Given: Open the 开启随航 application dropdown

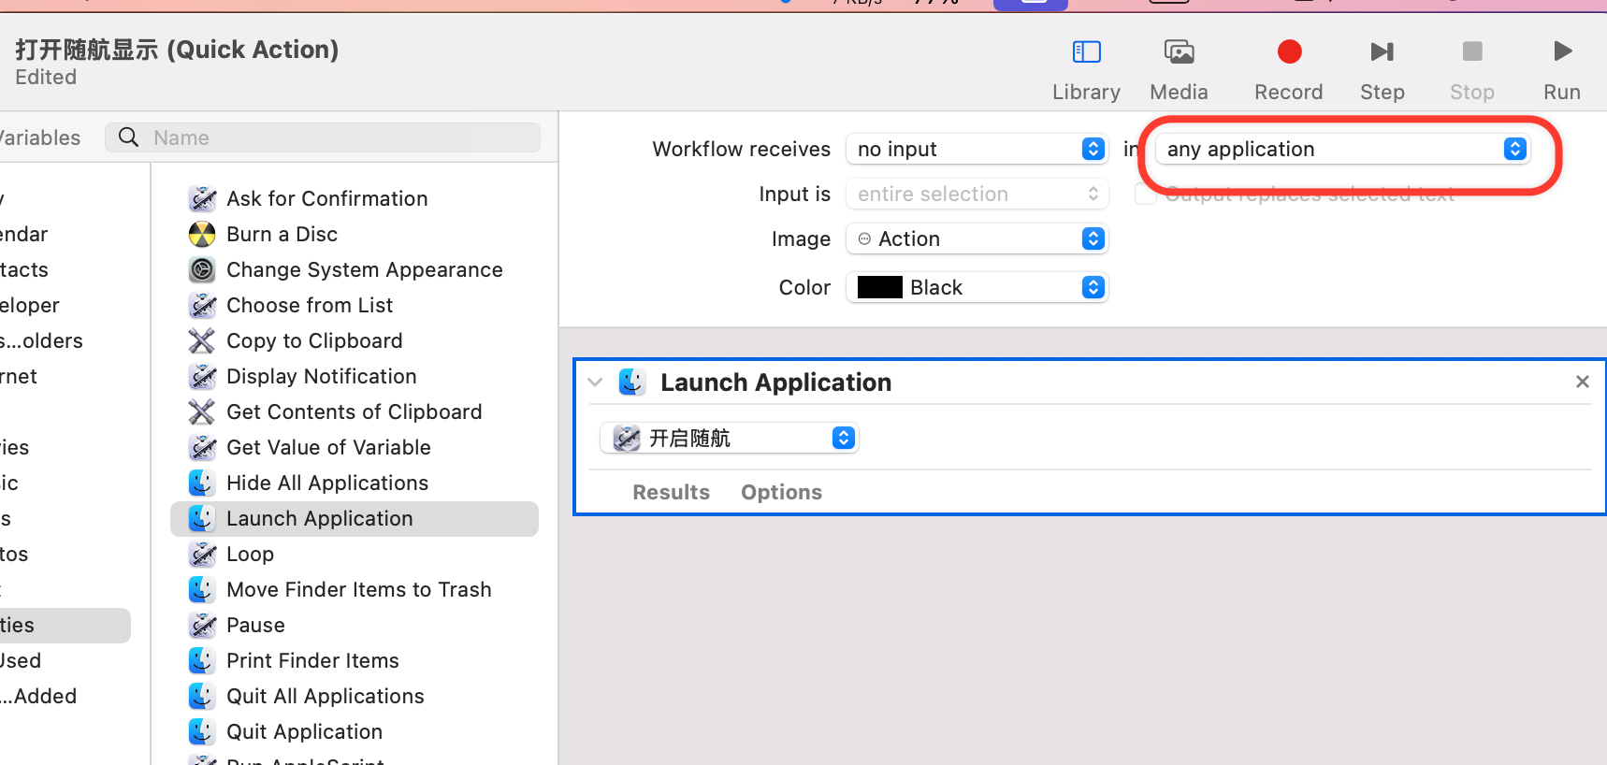Looking at the screenshot, I should pyautogui.click(x=730, y=438).
